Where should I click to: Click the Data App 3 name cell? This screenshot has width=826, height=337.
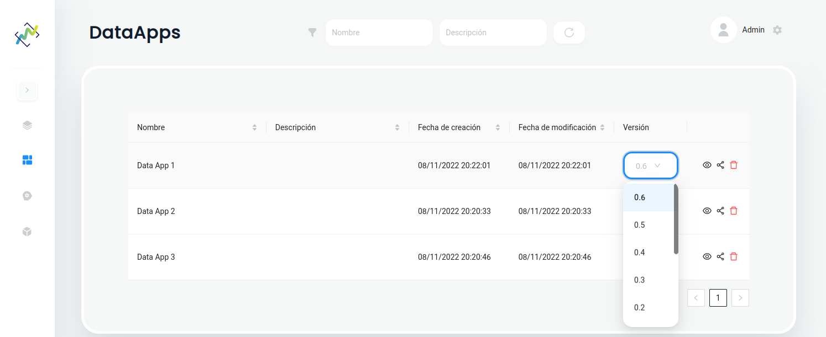point(156,257)
